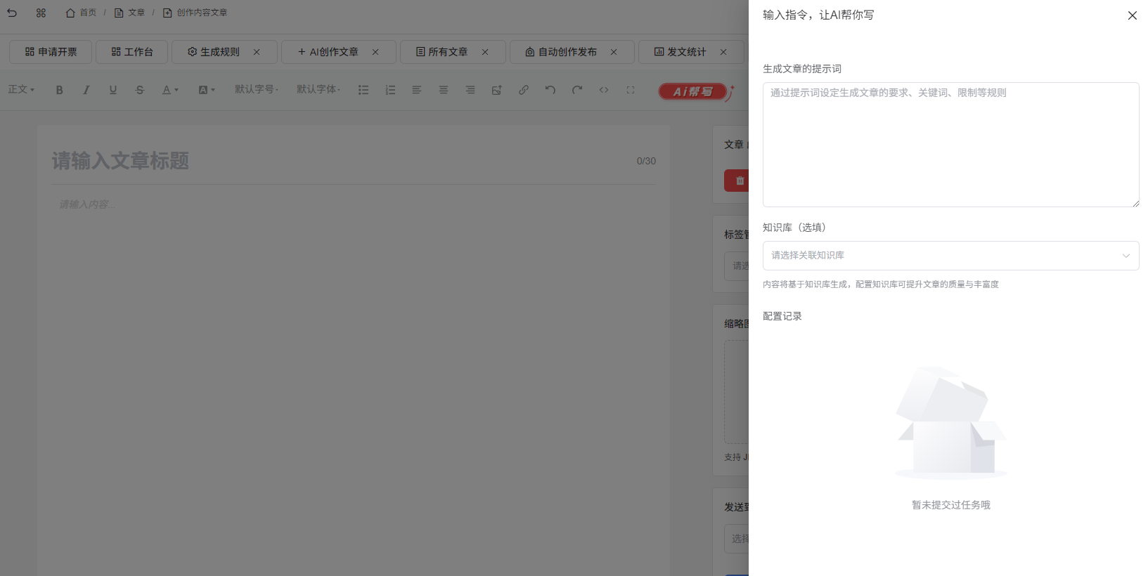The width and height of the screenshot is (1148, 576).
Task: Apply italic formatting
Action: 86,90
